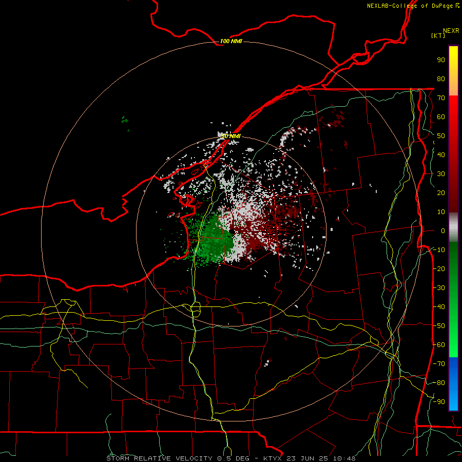Click the -50 scale label
Viewport: 462px width, 462px height.
tap(439, 326)
